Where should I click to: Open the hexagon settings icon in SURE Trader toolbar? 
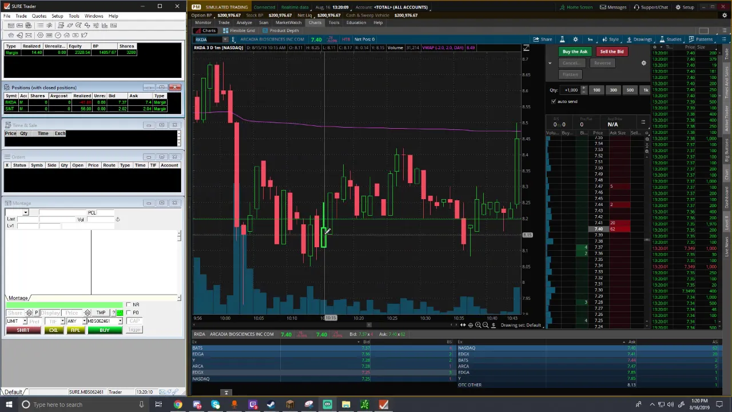tap(40, 35)
